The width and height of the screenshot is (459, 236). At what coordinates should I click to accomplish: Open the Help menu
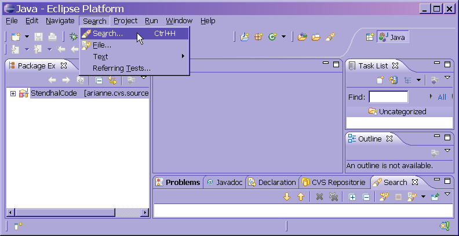click(208, 21)
